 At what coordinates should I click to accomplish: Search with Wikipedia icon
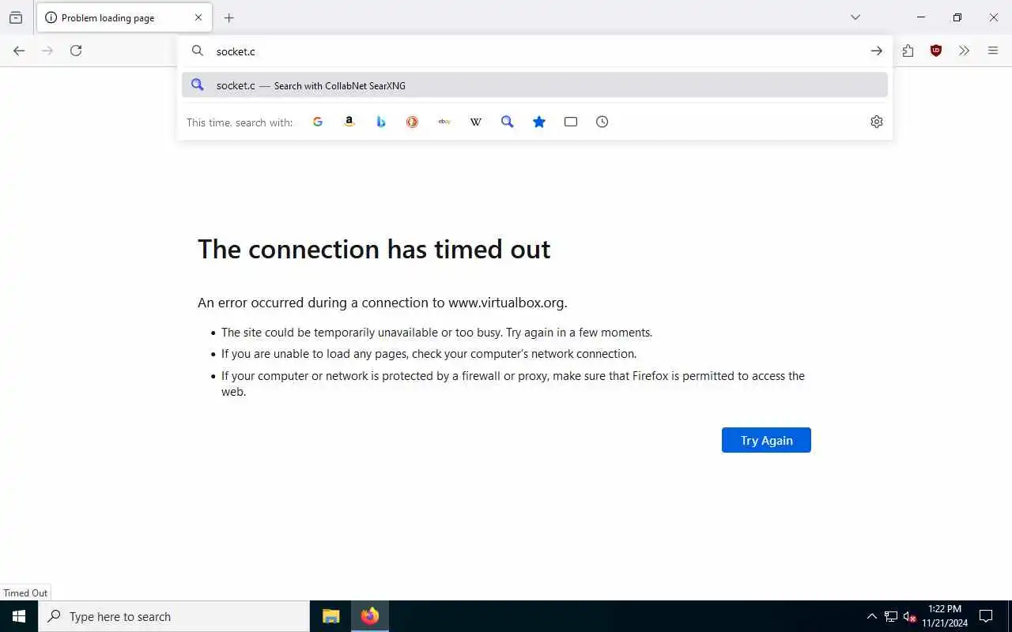[x=476, y=122]
